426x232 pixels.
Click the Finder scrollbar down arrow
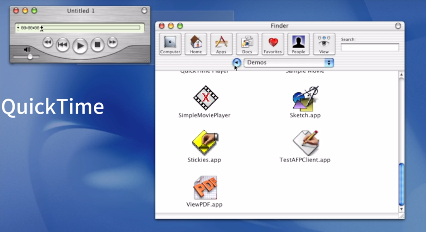[x=401, y=209]
